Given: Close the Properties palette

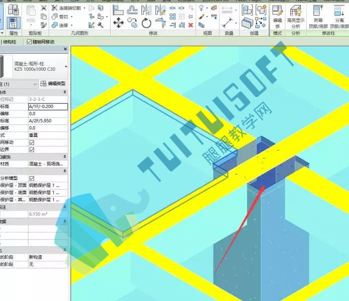Looking at the screenshot, I should [x=65, y=49].
